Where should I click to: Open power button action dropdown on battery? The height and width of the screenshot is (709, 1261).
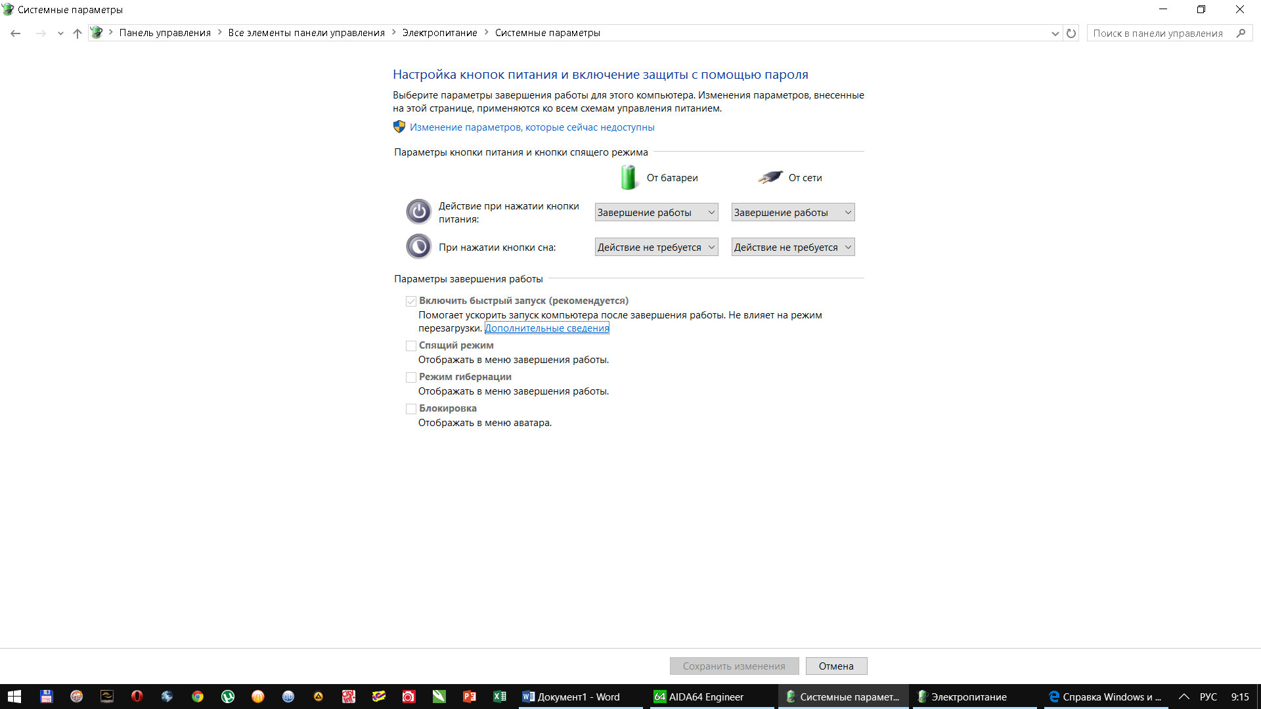click(656, 212)
